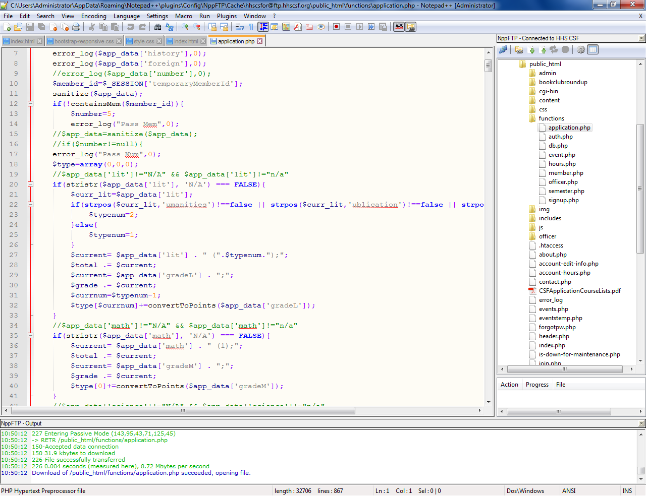This screenshot has height=496, width=646.
Task: Collapse the code fold at line 20
Action: pyautogui.click(x=30, y=184)
